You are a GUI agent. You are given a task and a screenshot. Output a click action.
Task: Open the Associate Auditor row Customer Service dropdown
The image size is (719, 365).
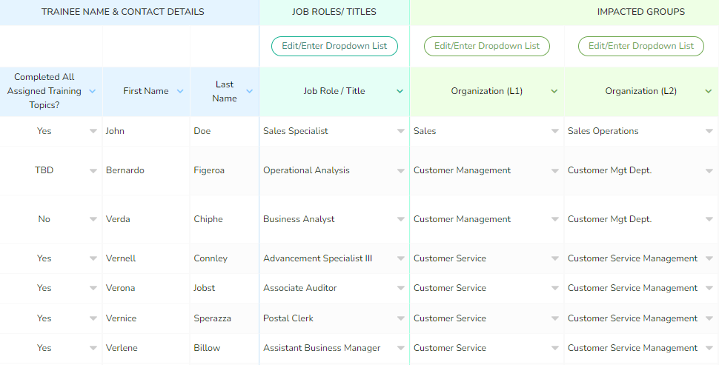555,288
